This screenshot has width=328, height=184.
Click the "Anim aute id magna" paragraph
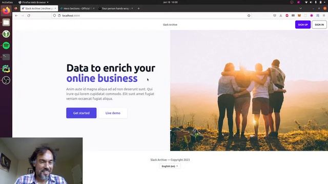click(110, 94)
